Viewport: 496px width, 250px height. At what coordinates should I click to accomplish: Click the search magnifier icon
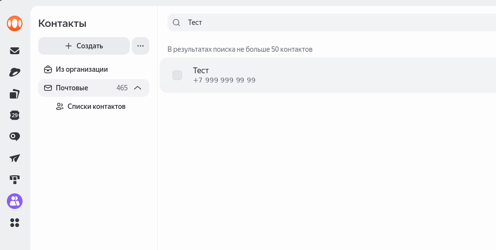(x=176, y=22)
